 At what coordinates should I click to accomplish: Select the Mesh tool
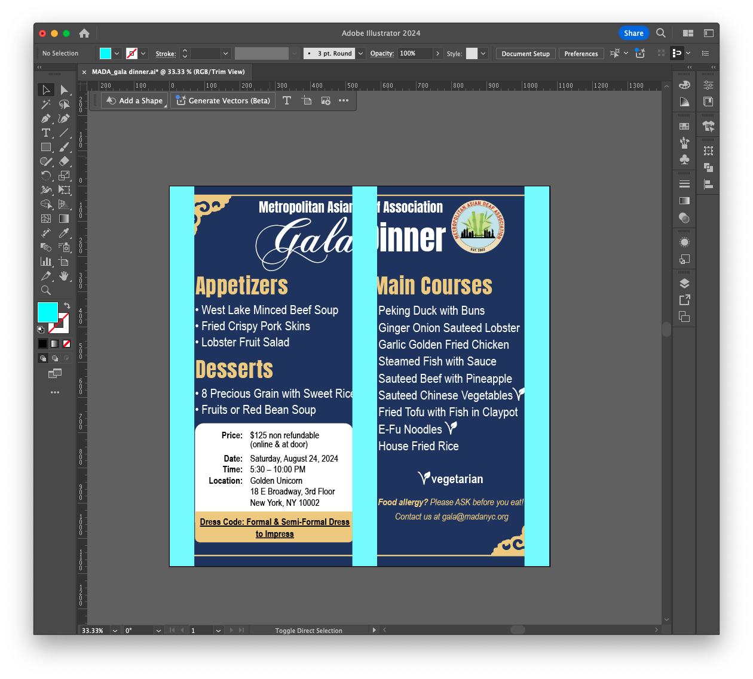(x=46, y=219)
